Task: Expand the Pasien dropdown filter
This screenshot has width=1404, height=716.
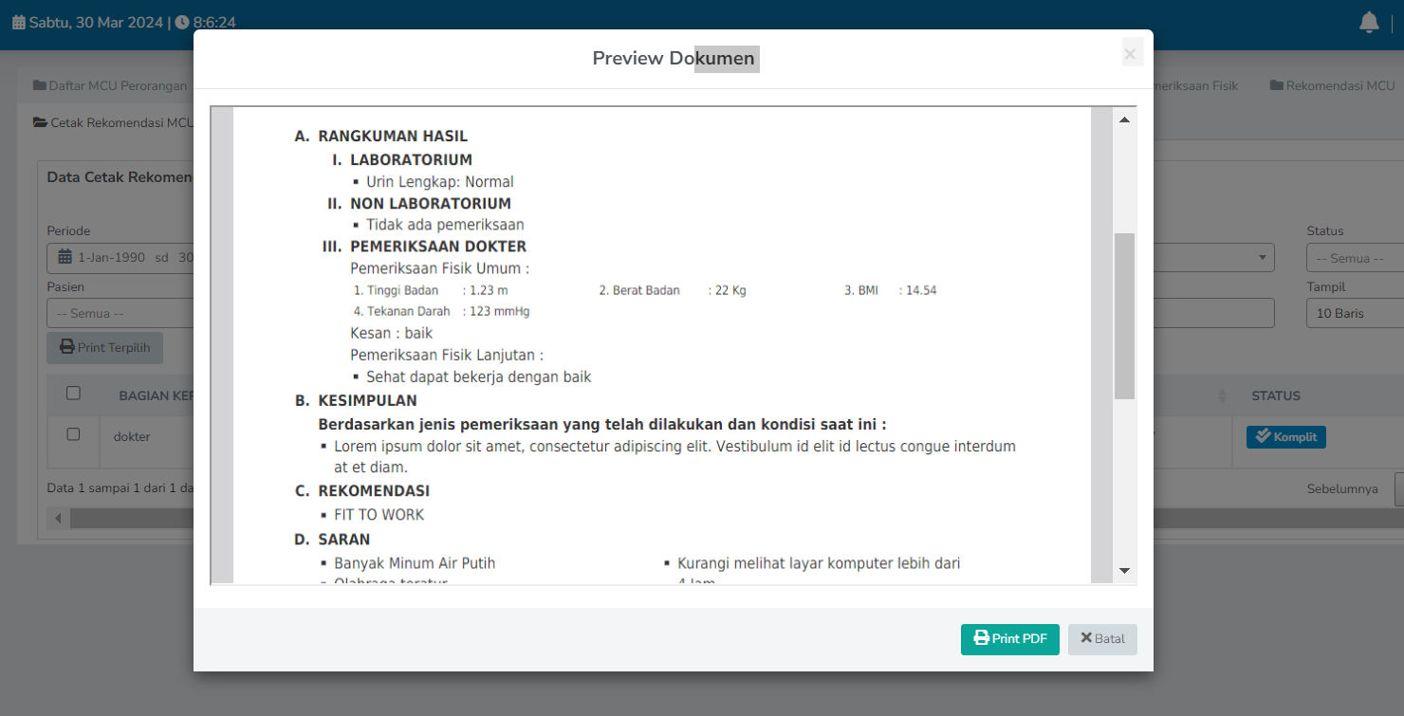Action: [x=119, y=313]
